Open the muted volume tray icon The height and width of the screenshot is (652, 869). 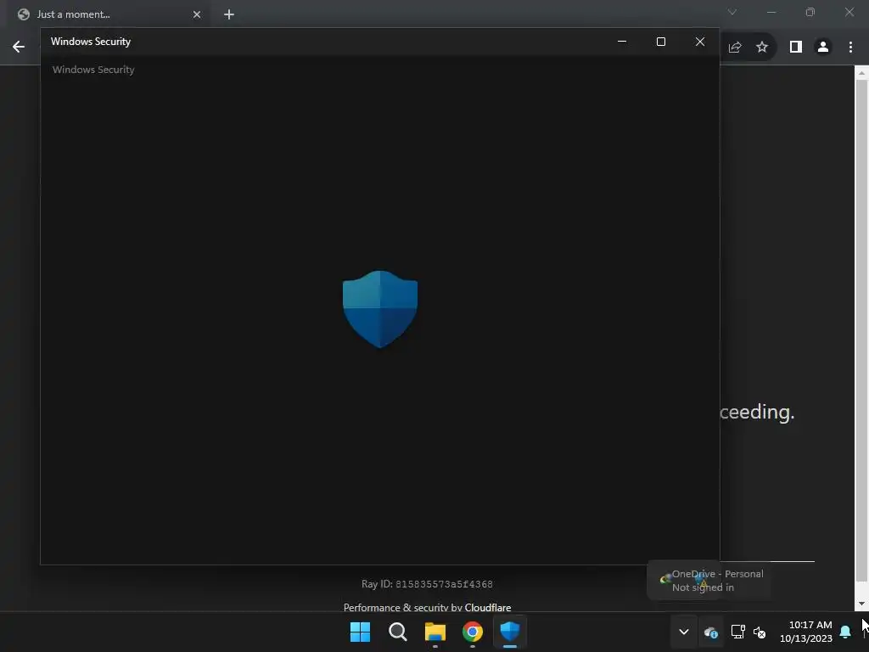pyautogui.click(x=760, y=632)
